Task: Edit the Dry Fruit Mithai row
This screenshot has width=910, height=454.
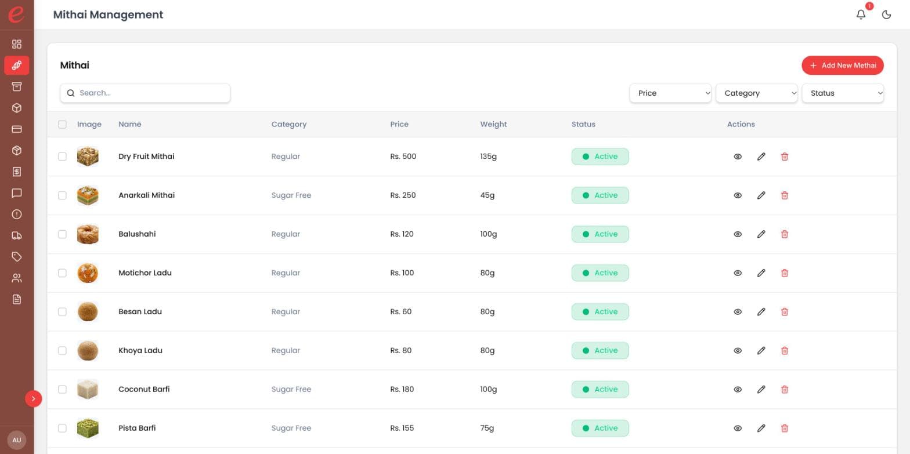Action: (x=761, y=157)
